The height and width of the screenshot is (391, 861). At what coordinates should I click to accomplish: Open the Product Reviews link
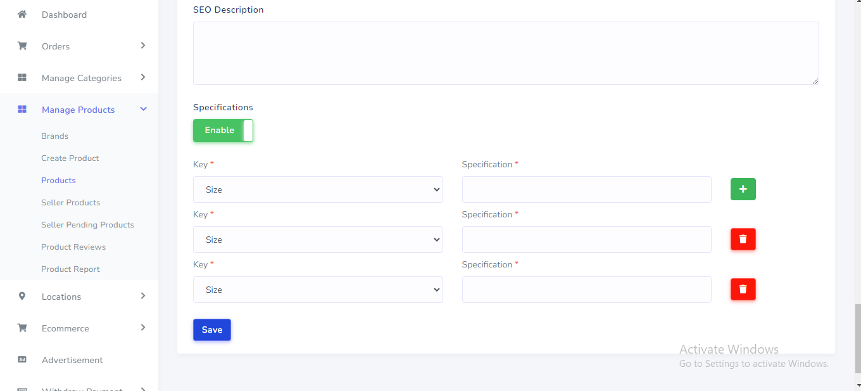(73, 247)
